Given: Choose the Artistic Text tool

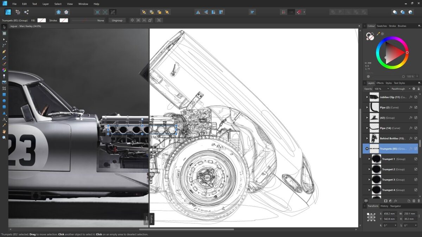Looking at the screenshot, I should tap(4, 119).
